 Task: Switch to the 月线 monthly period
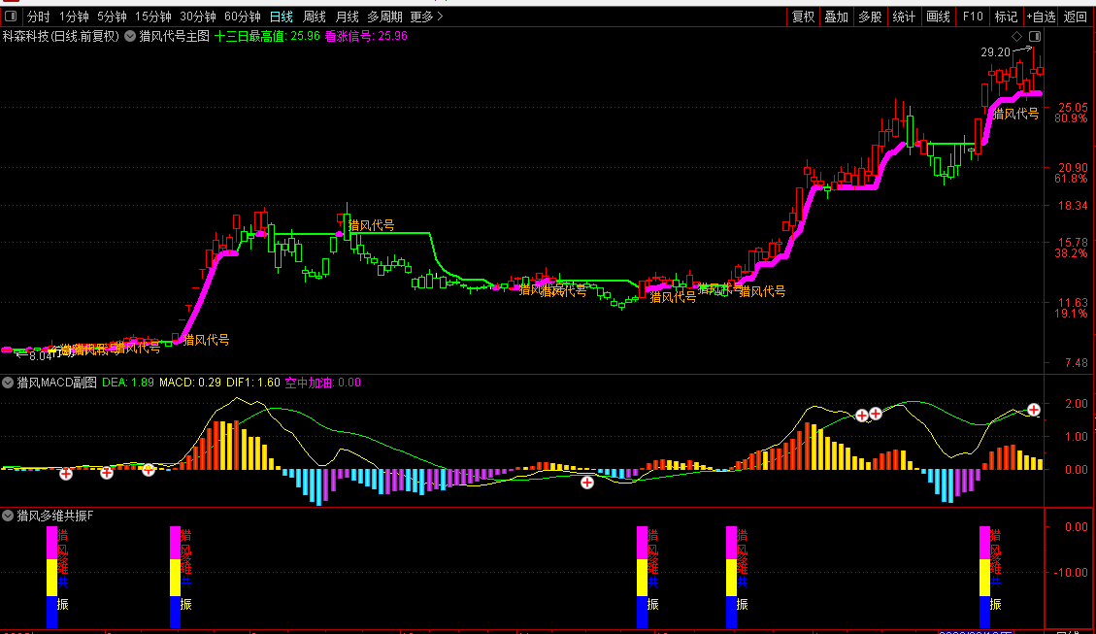coord(348,17)
